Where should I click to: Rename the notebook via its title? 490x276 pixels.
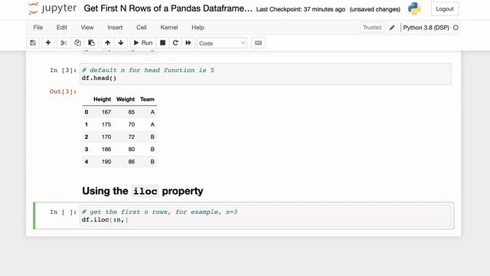point(168,8)
